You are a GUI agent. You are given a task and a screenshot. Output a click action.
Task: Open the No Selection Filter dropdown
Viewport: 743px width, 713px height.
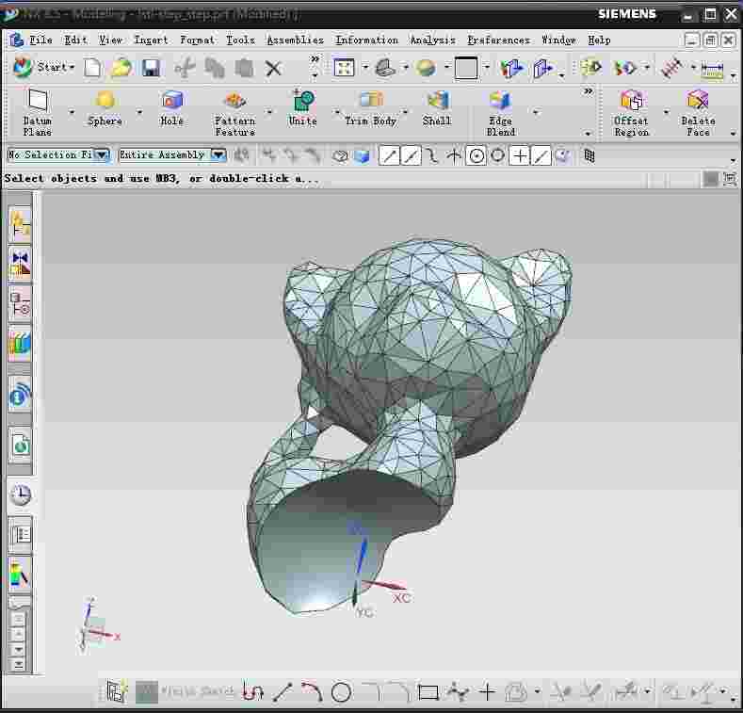(x=101, y=155)
